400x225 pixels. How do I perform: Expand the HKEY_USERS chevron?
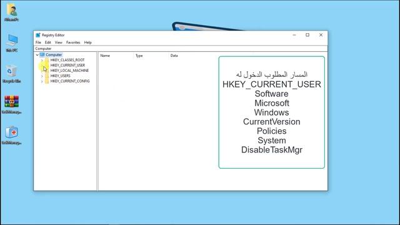click(x=42, y=76)
